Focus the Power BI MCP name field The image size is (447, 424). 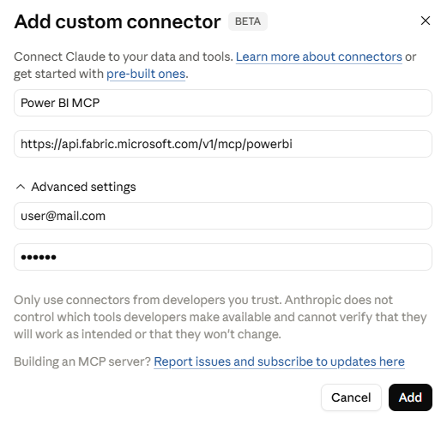[x=223, y=103]
